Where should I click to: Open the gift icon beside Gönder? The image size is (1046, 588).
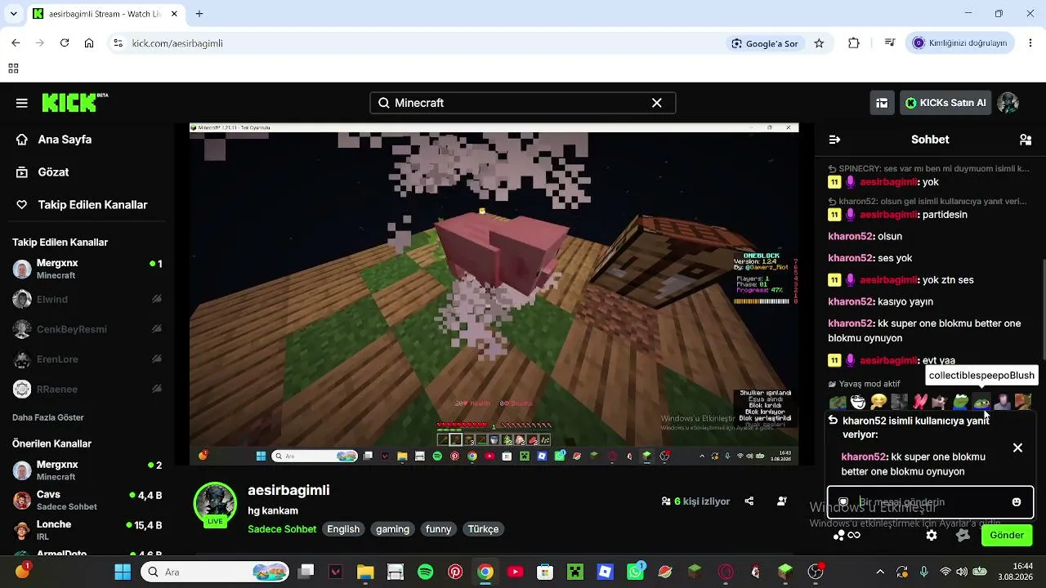[x=963, y=536]
